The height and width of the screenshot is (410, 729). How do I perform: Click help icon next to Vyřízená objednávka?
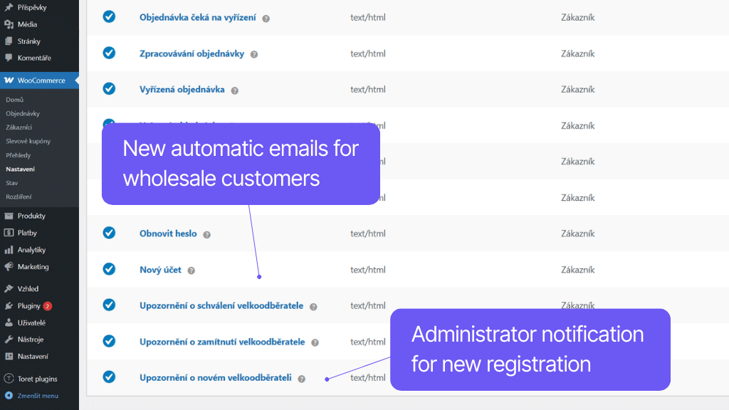pyautogui.click(x=235, y=90)
